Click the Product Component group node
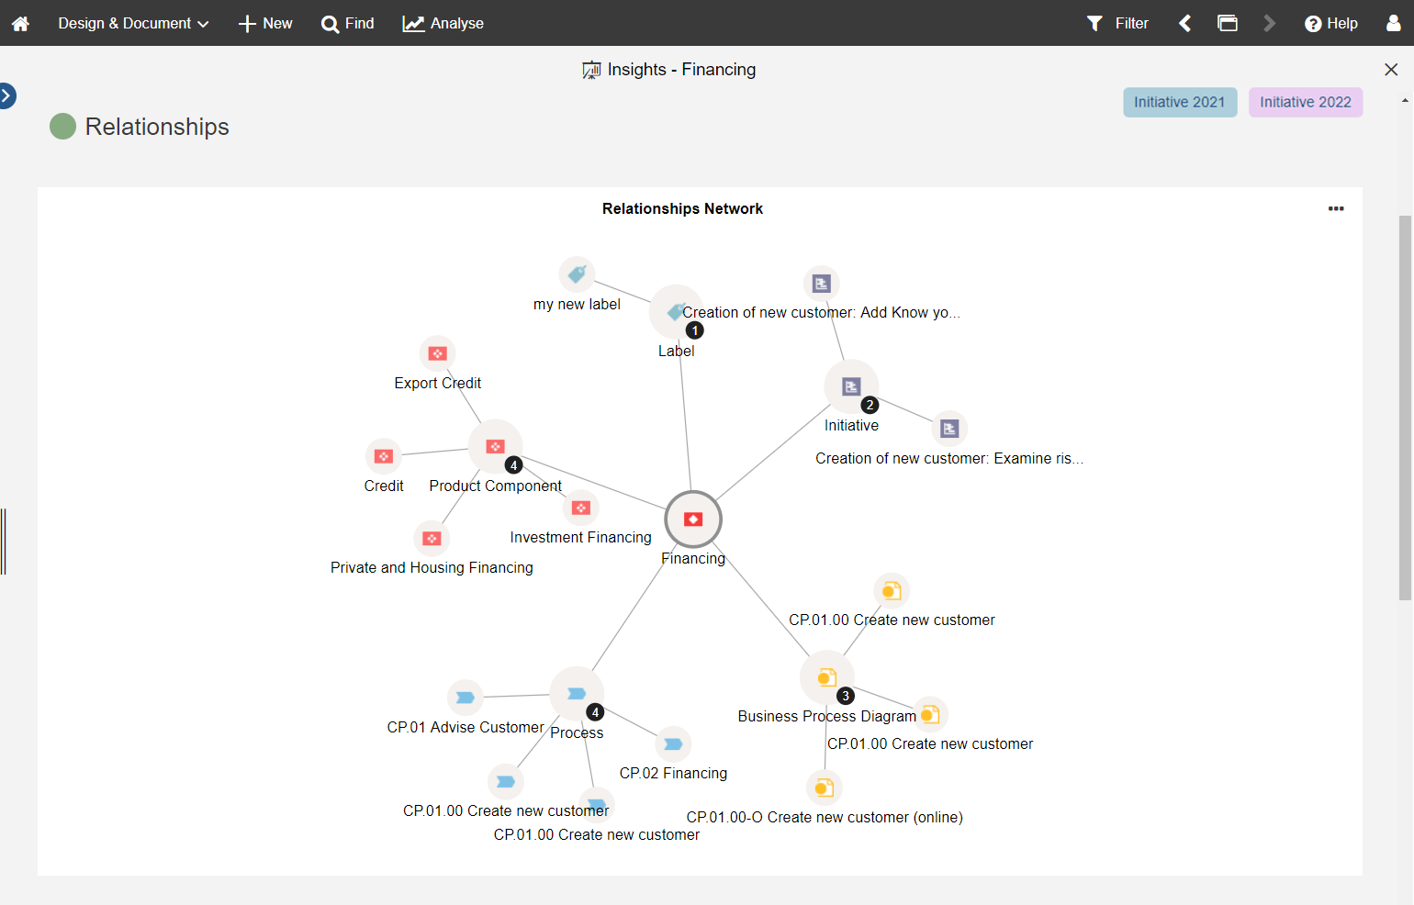Screen dimensions: 1414x905 (496, 447)
